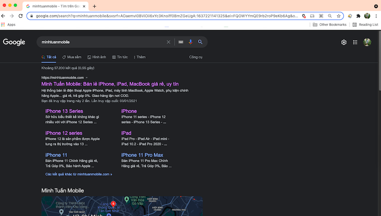Close the minhtuanmobile search tab

[84, 6]
